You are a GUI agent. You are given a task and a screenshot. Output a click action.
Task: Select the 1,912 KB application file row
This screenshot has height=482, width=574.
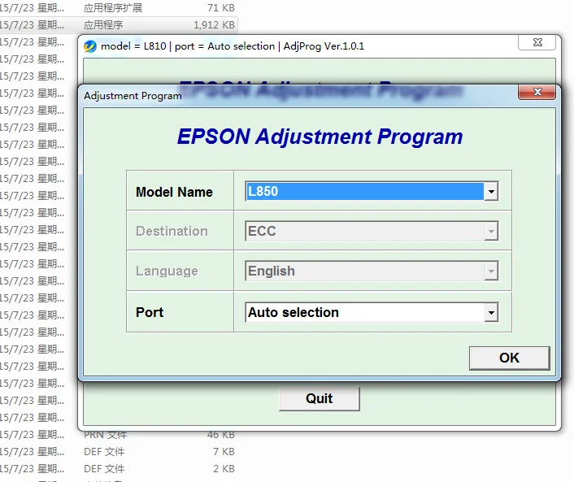(x=119, y=25)
